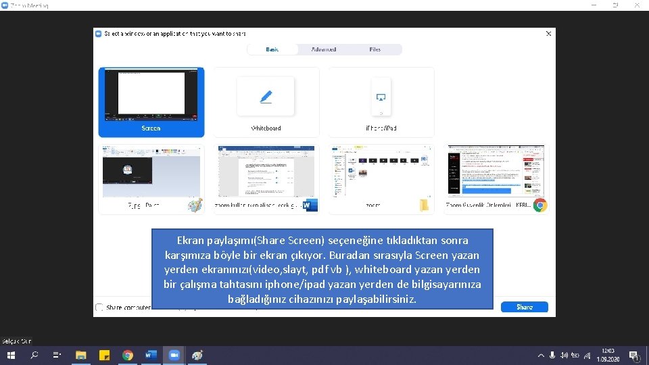Enable Share computer sound checkbox

[x=99, y=308]
